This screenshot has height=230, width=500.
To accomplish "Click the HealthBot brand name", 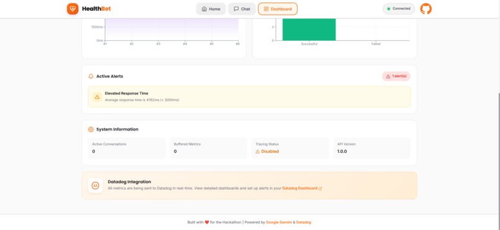I will coord(96,9).
